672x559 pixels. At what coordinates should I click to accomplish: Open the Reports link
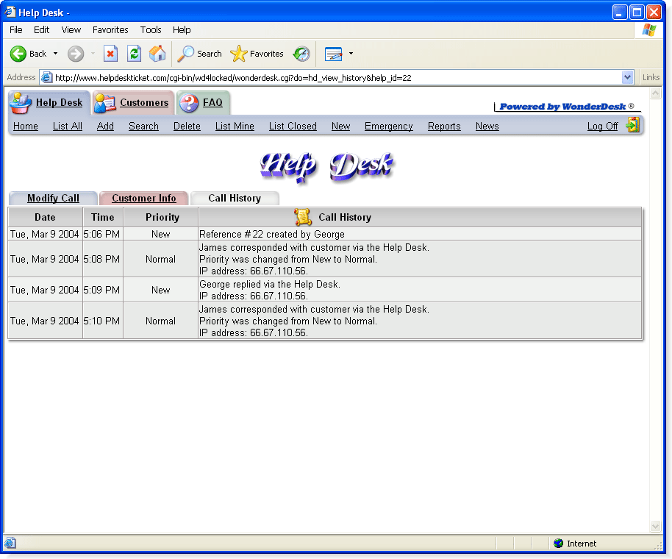tap(444, 126)
